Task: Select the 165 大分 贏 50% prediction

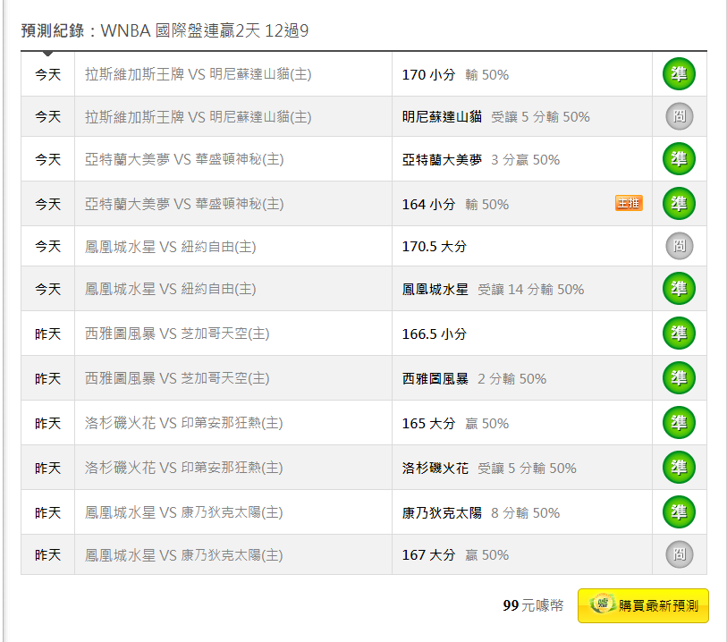Action: click(x=455, y=424)
